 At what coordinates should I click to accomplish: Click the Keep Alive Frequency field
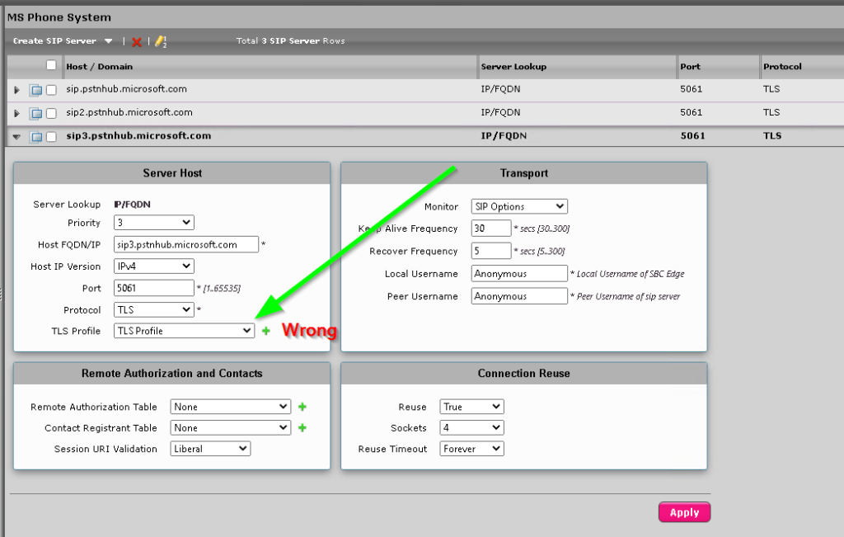(491, 228)
